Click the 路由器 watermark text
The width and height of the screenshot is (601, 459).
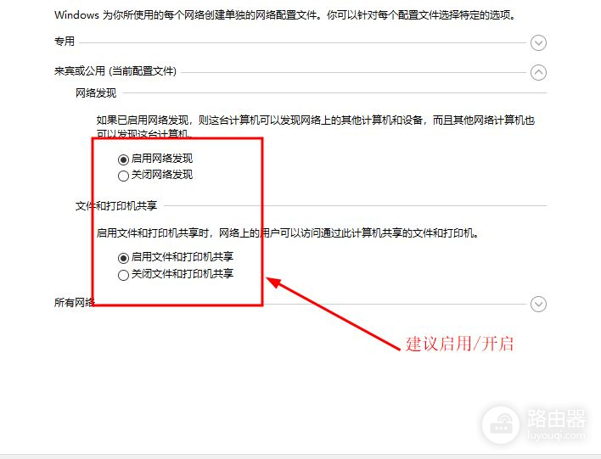pyautogui.click(x=556, y=418)
